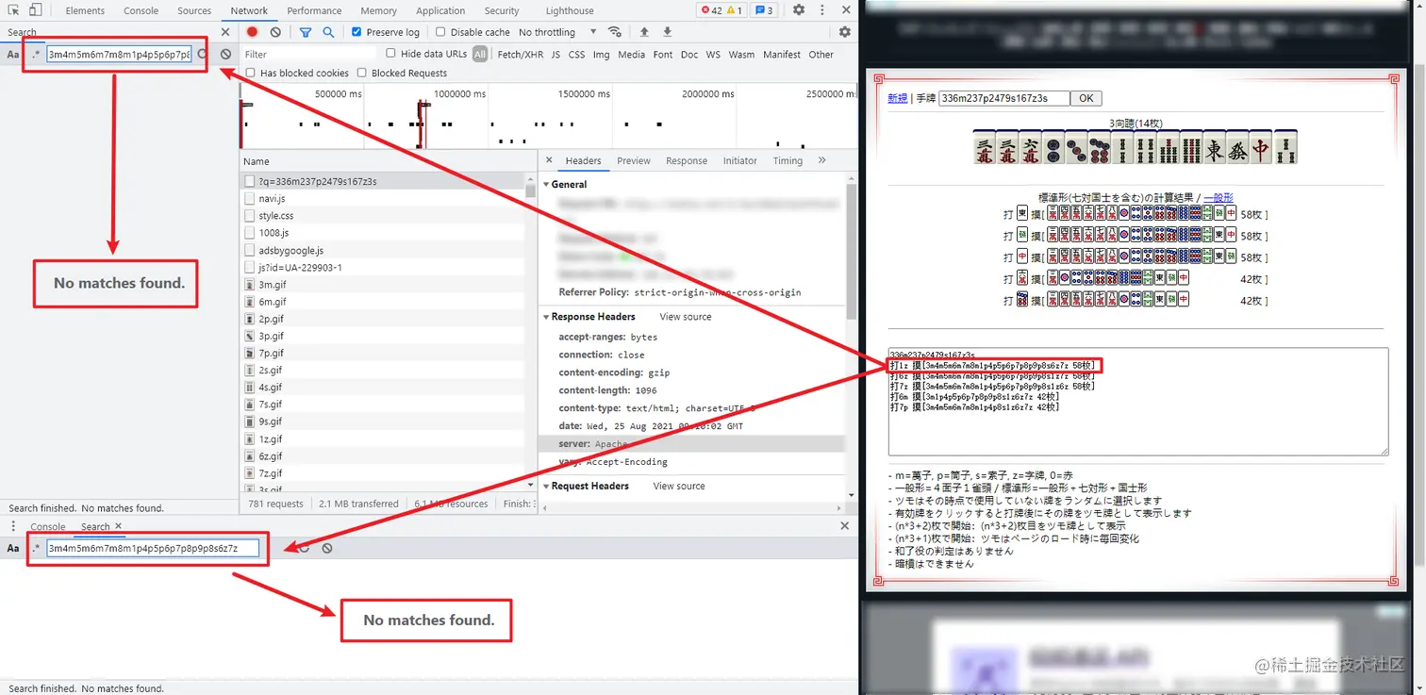Stop recording network log (red dot)

[x=253, y=32]
